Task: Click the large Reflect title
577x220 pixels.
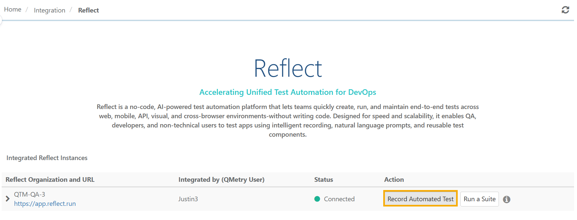Action: [x=288, y=69]
